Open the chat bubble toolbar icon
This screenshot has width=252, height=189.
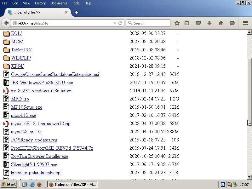tap(232, 23)
